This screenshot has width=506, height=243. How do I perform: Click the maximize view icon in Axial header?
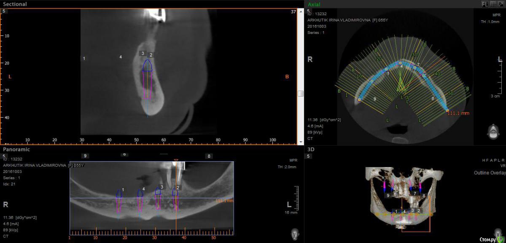click(x=500, y=4)
